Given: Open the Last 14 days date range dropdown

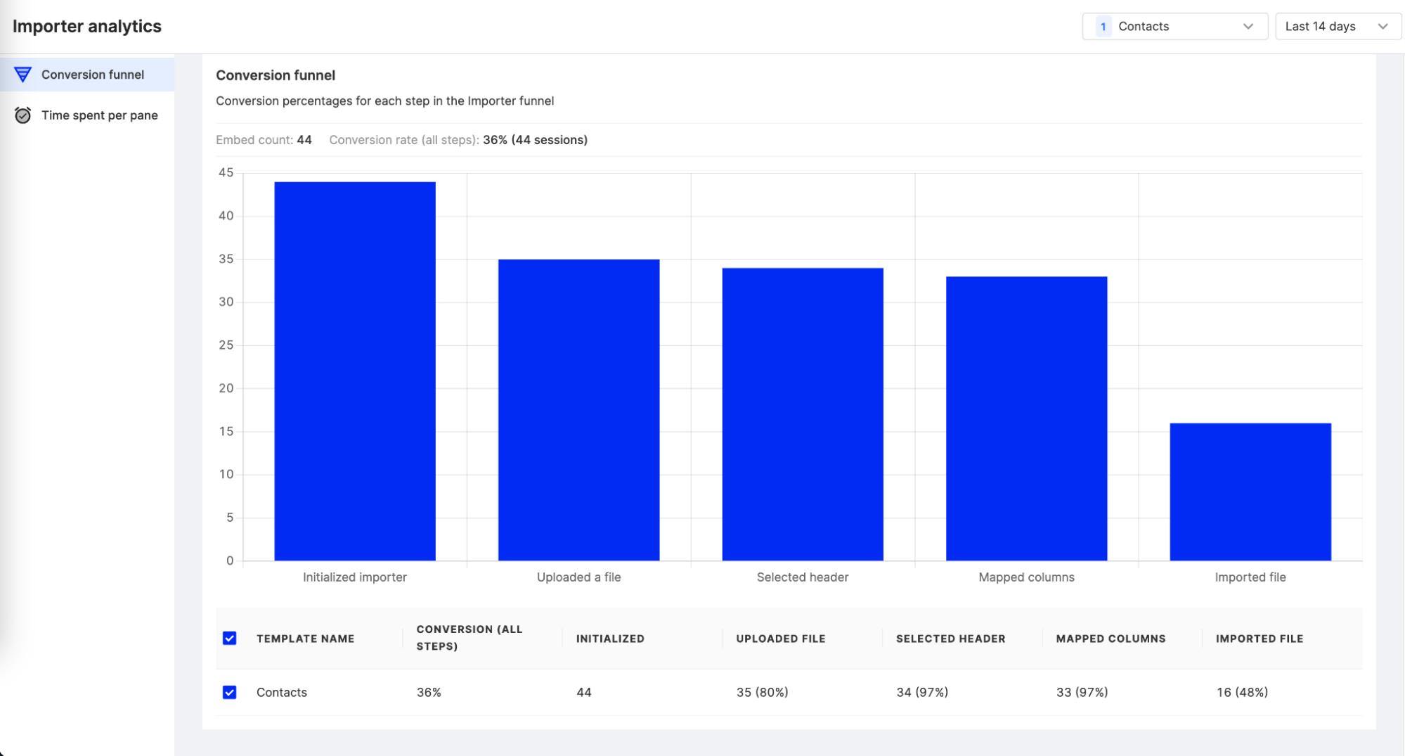Looking at the screenshot, I should pyautogui.click(x=1338, y=27).
